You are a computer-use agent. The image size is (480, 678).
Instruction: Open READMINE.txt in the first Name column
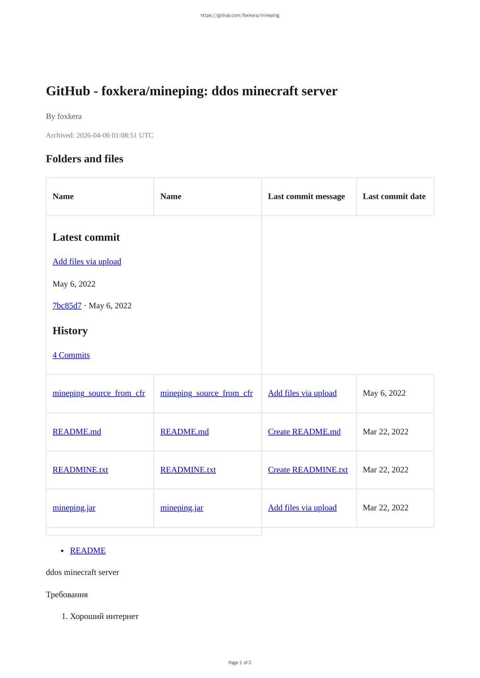[80, 470]
